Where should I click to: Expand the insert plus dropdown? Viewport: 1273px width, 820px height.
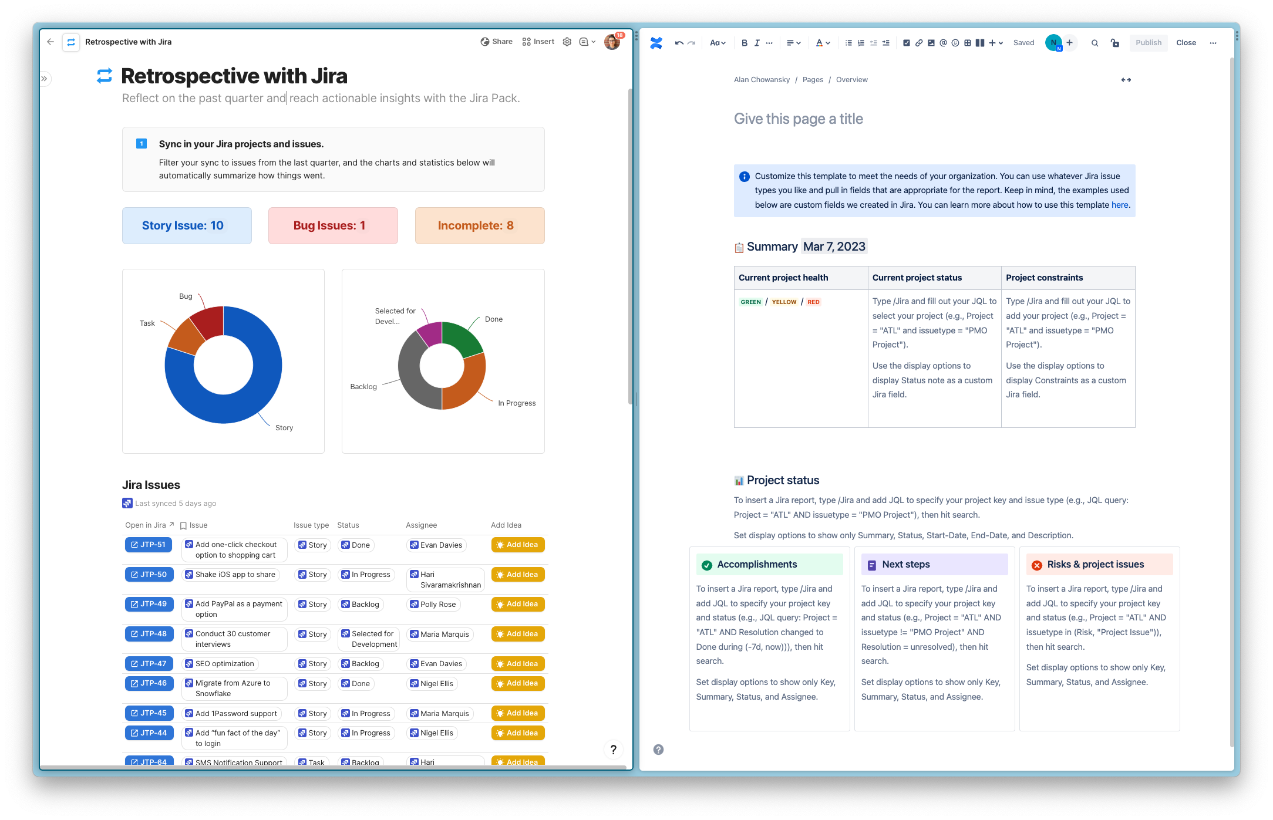point(996,43)
